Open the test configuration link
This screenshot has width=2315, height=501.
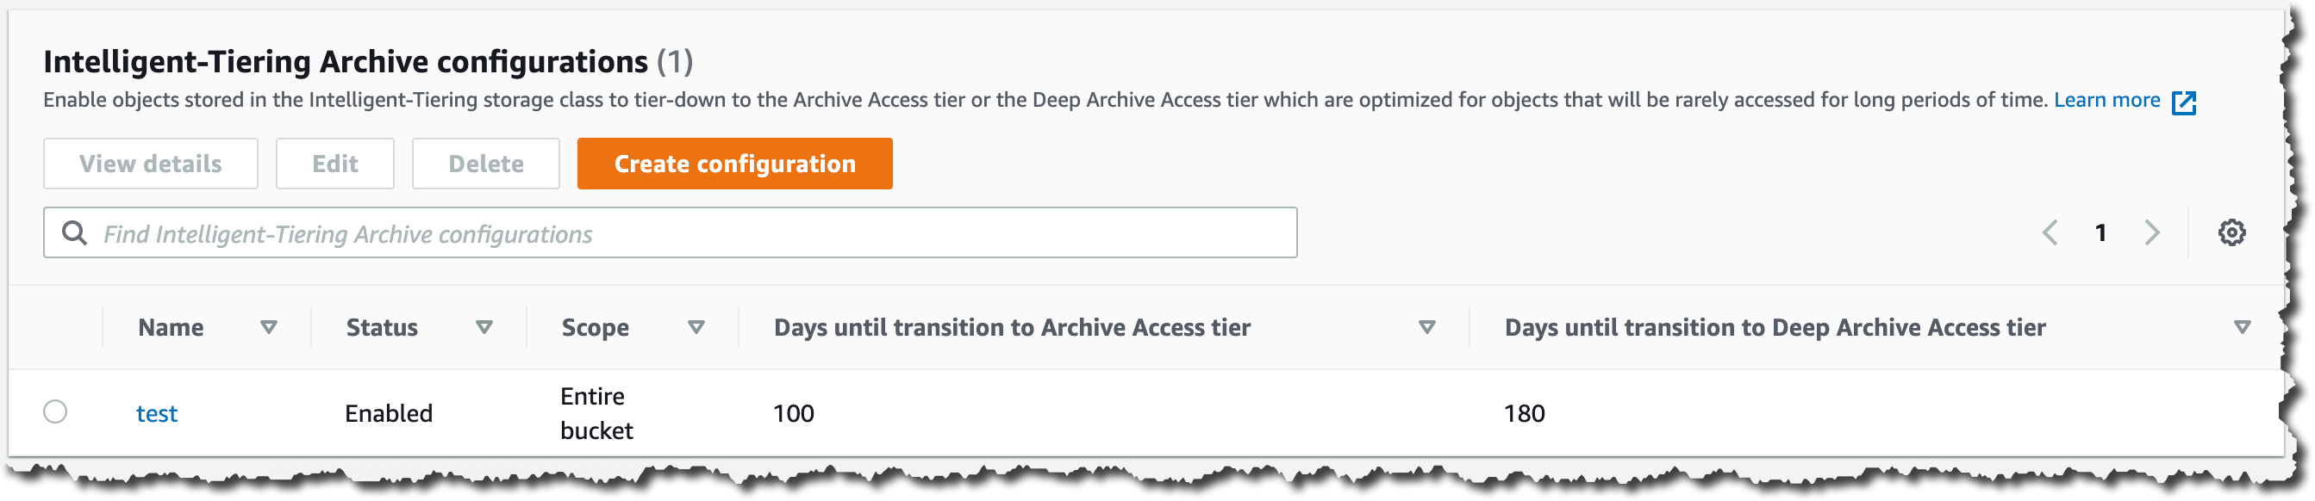pos(157,414)
